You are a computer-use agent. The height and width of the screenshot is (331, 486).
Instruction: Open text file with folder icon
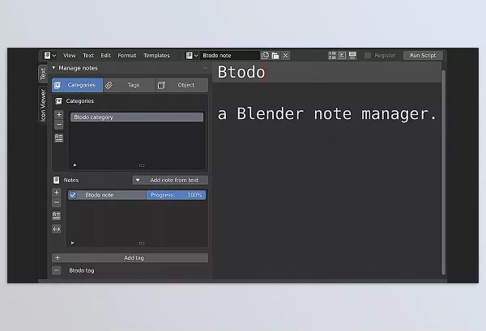coord(275,56)
